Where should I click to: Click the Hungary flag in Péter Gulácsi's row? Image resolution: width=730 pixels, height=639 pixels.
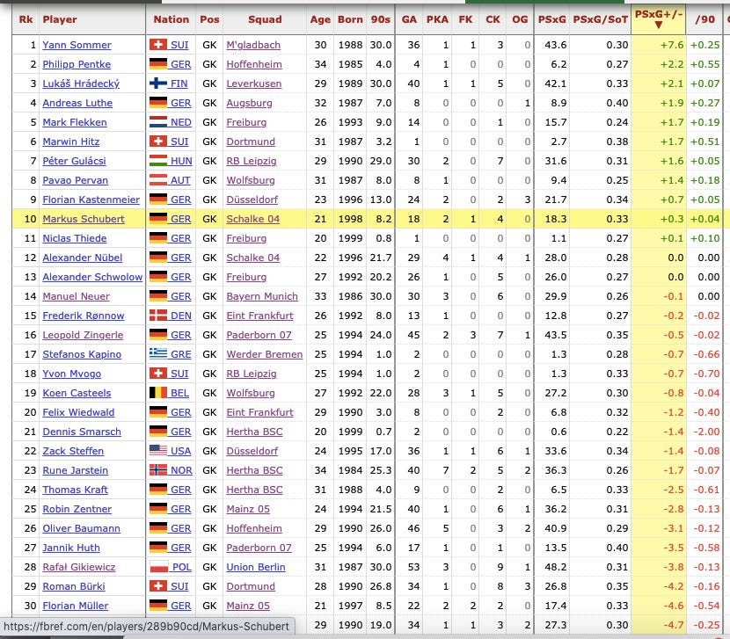158,161
